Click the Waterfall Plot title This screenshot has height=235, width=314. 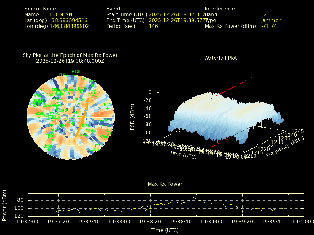pos(220,58)
